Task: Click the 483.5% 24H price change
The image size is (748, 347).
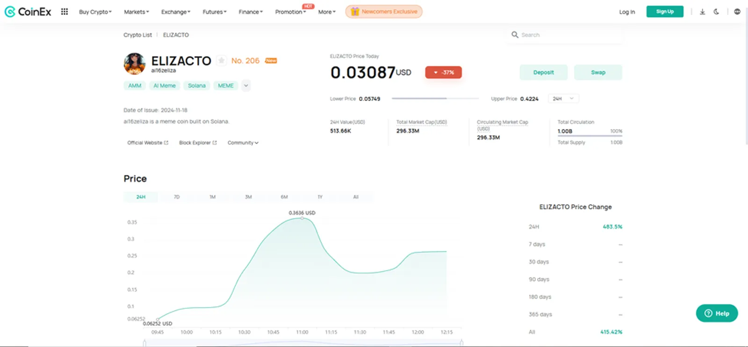Action: 612,227
